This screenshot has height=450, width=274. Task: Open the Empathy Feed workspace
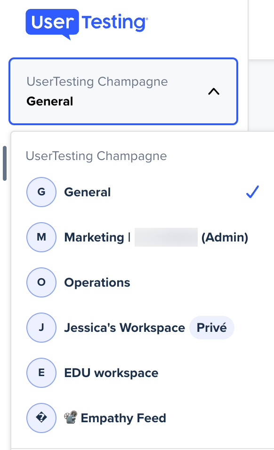[x=143, y=418]
